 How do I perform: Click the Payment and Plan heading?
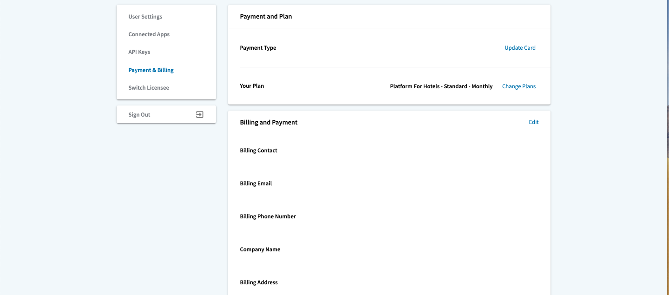[266, 16]
